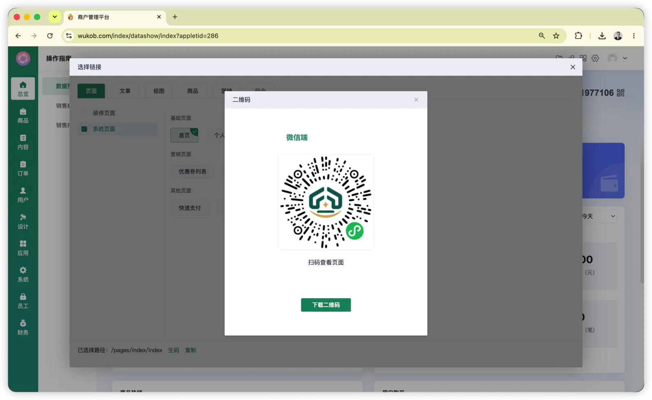Click the selected path text /pages/index/index
Image resolution: width=652 pixels, height=400 pixels.
pyautogui.click(x=137, y=350)
